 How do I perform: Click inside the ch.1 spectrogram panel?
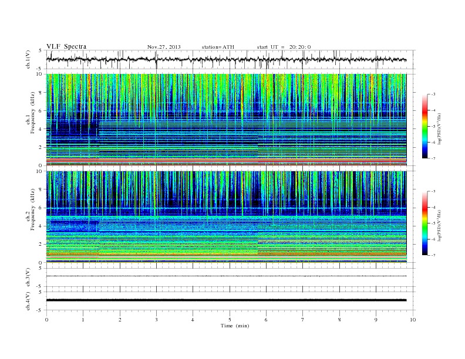pyautogui.click(x=226, y=120)
